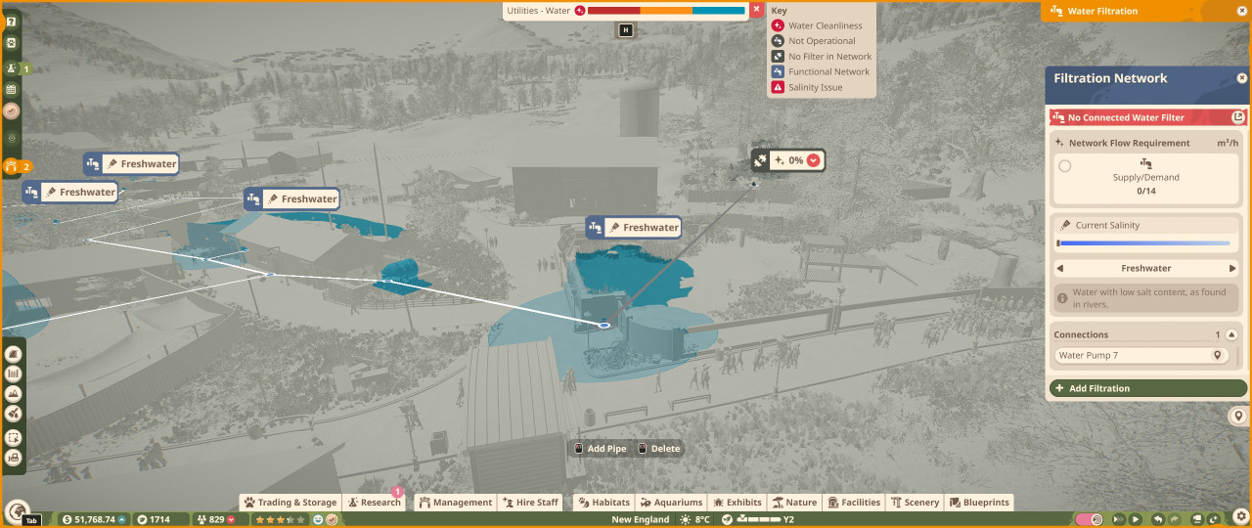
Task: Select the paths tool icon in lower-left toolbar
Action: 14,354
